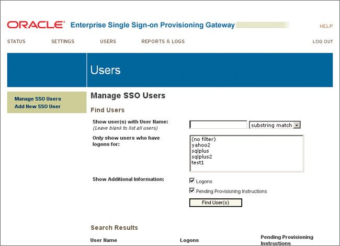Uncheck the Logons checkbox
The height and width of the screenshot is (246, 340).
(x=192, y=181)
